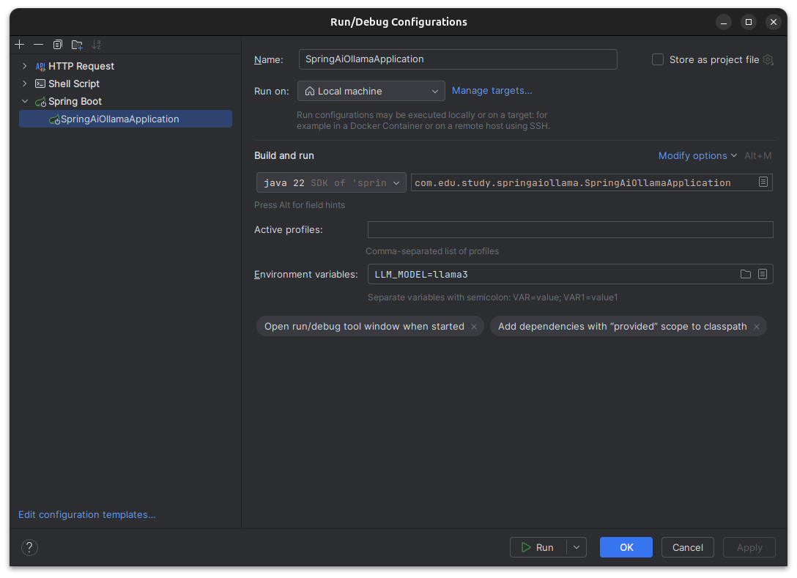This screenshot has width=797, height=578.
Task: Open gear settings next to Store as project file
Action: click(x=768, y=59)
